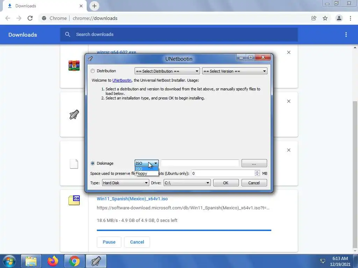Select the Downloads tab in Chrome
Viewport: 358px width, 268px height.
point(44,6)
